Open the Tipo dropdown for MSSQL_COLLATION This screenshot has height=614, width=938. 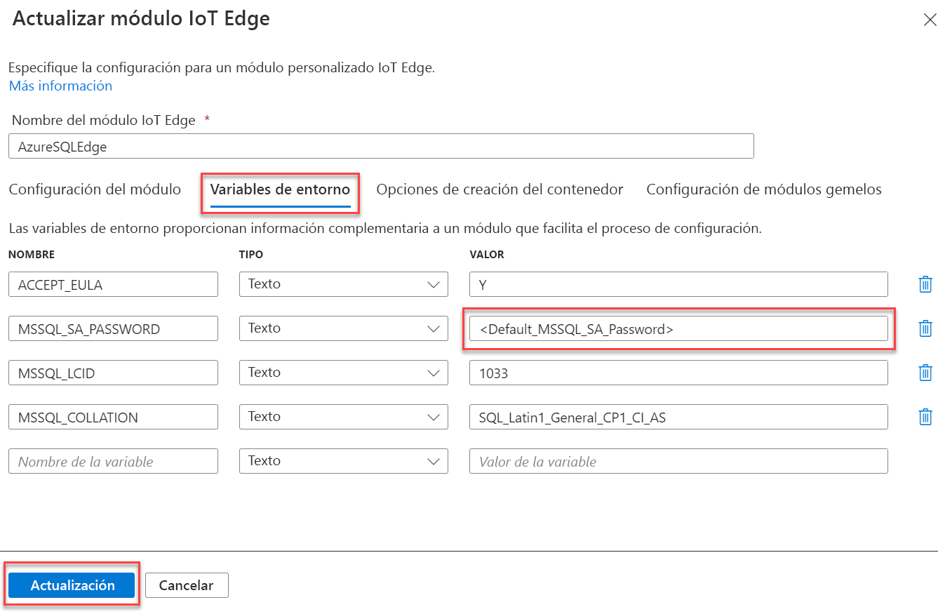pyautogui.click(x=344, y=417)
